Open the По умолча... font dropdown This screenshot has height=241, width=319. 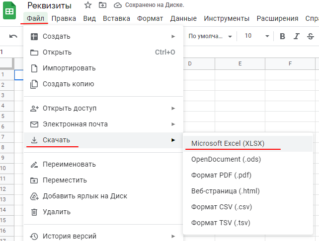point(210,36)
